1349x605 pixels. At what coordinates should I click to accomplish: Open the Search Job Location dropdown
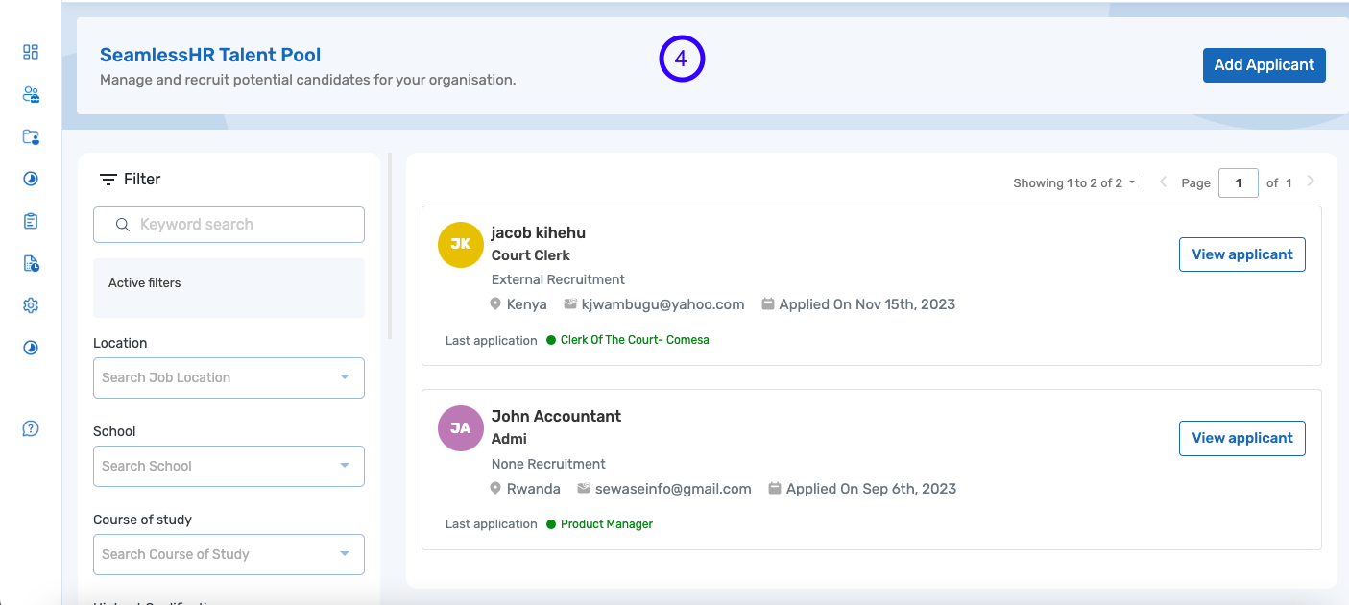229,377
